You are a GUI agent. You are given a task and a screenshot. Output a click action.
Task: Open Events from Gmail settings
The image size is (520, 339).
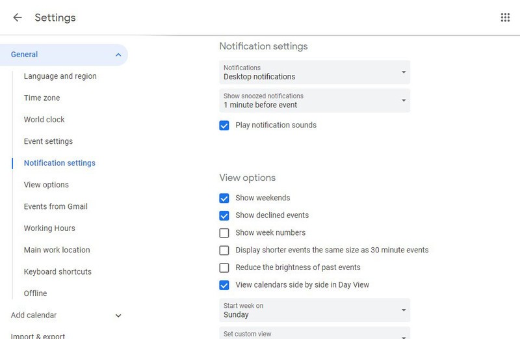pos(56,206)
